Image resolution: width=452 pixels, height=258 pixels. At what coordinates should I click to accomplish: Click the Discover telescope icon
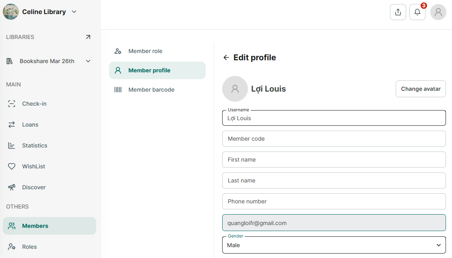tap(12, 187)
